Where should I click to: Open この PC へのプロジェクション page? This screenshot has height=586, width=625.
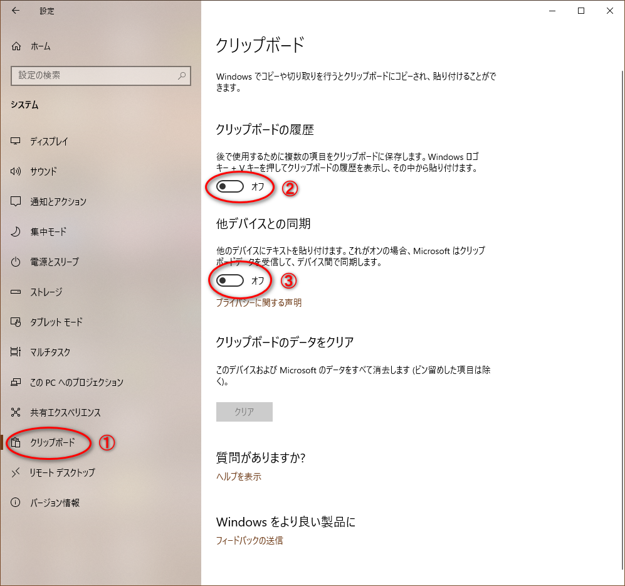coord(76,383)
